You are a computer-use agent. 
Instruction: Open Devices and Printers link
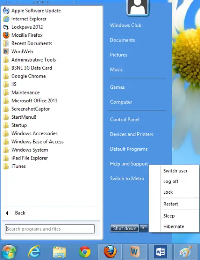132,134
